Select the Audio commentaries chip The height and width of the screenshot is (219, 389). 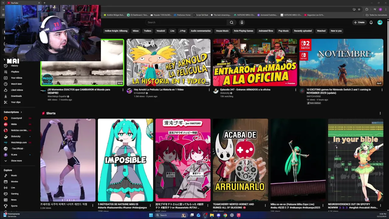(201, 31)
